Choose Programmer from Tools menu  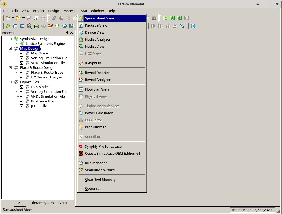(x=112, y=127)
